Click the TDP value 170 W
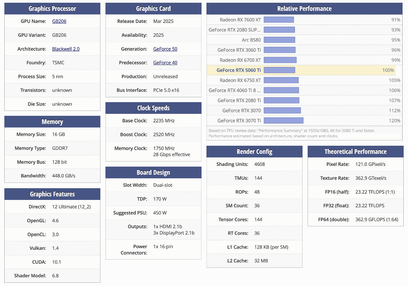Image resolution: width=408 pixels, height=286 pixels. (x=160, y=199)
